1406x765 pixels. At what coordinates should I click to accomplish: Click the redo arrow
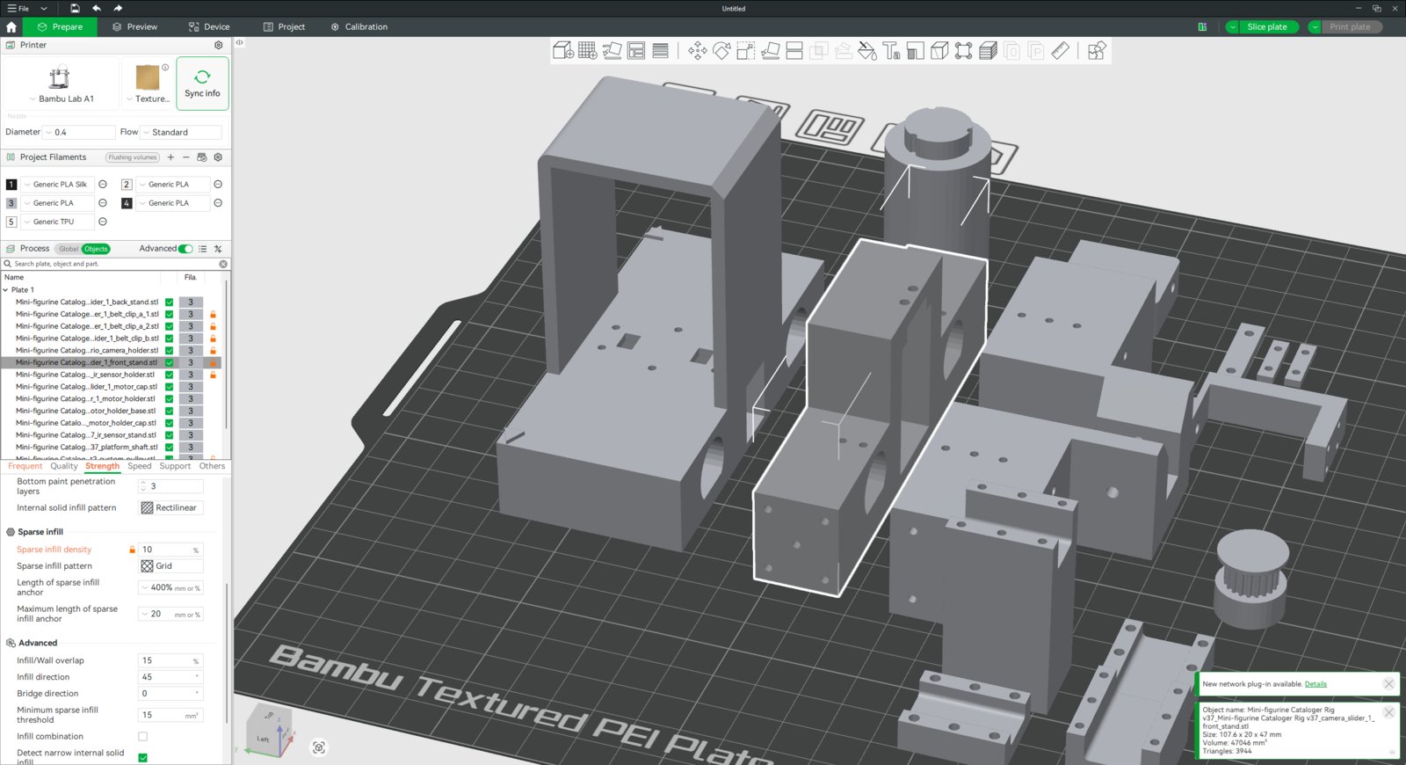118,8
